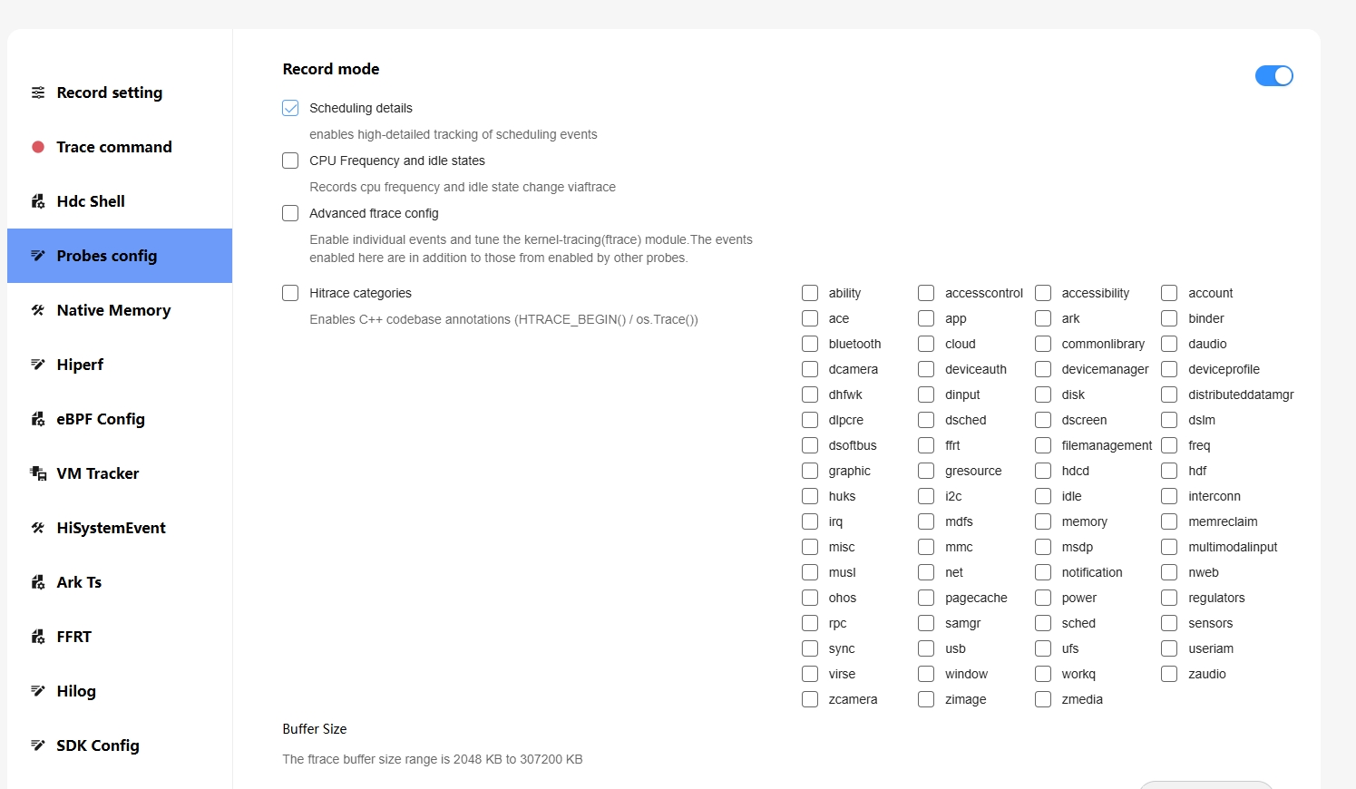The height and width of the screenshot is (789, 1356).
Task: Click the Hdc Shell sidebar icon
Action: [38, 201]
